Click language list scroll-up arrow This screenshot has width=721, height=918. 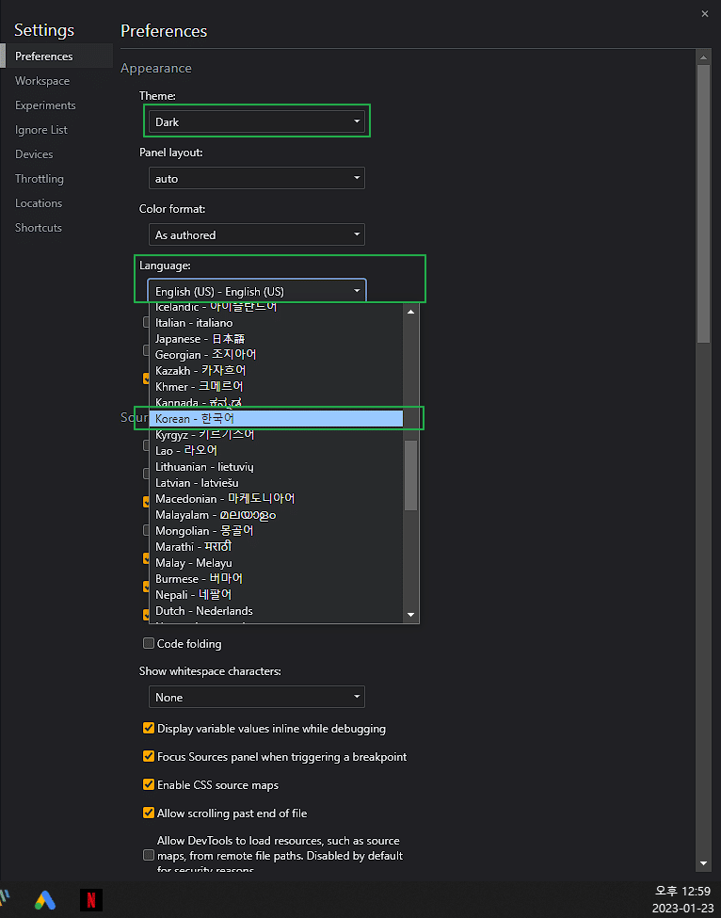[410, 312]
